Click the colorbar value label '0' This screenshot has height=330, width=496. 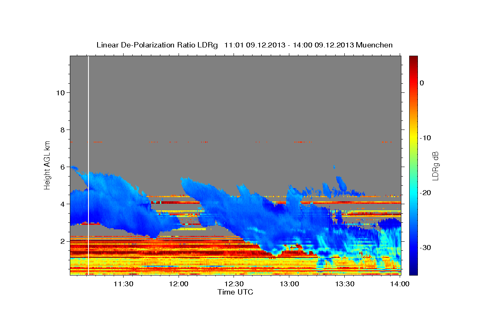[x=422, y=83]
